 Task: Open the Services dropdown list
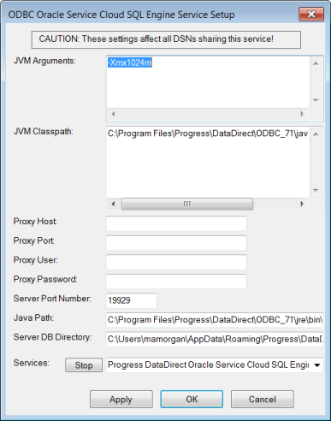317,365
